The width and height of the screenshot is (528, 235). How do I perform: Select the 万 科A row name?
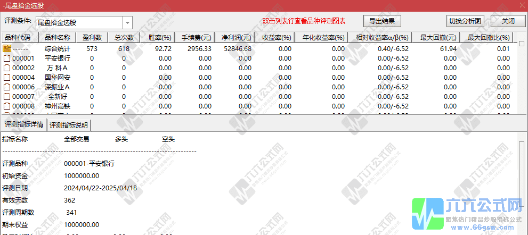point(57,68)
